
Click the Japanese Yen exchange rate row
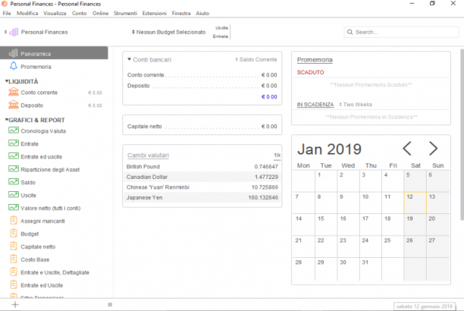coord(202,197)
